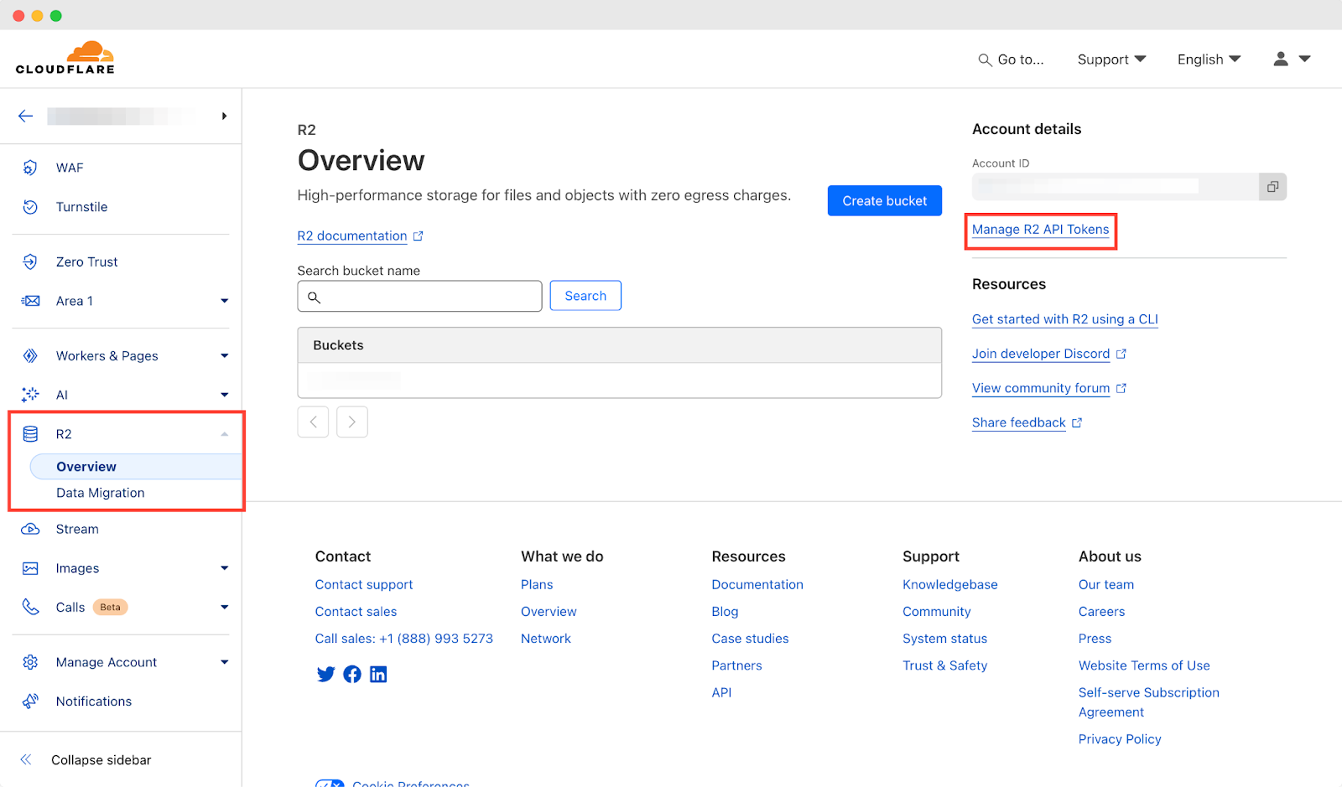1342x787 pixels.
Task: Open the user account profile menu
Action: point(1291,59)
